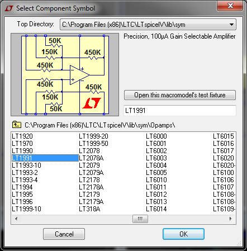Select LT1993-10 in the list

pyautogui.click(x=26, y=165)
